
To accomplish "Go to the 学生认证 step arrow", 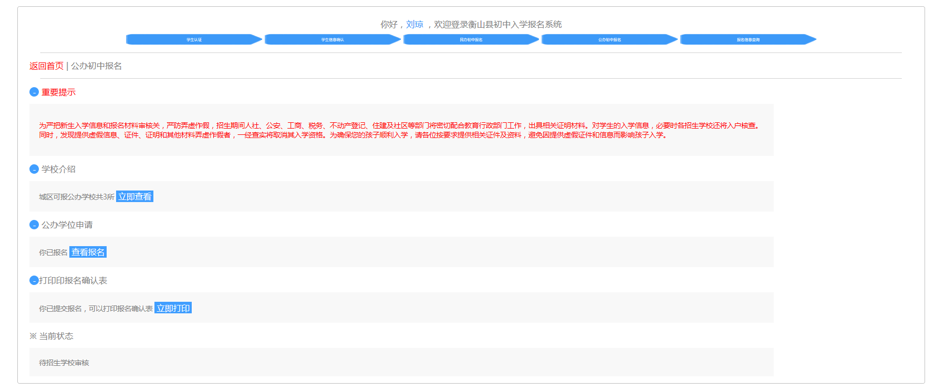I will point(194,40).
